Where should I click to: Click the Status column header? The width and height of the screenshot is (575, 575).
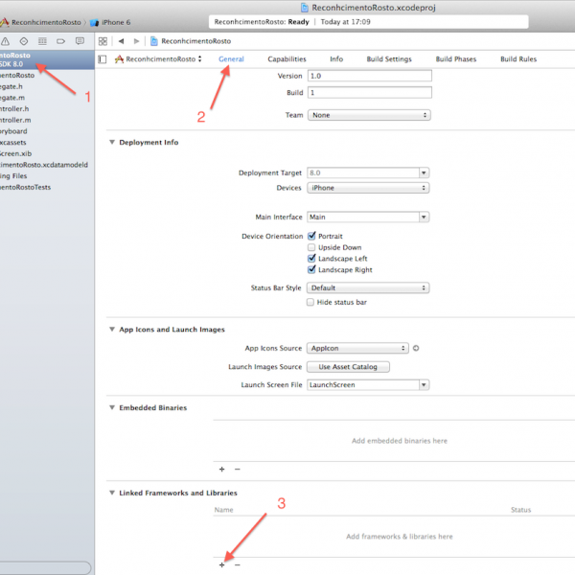coord(520,510)
